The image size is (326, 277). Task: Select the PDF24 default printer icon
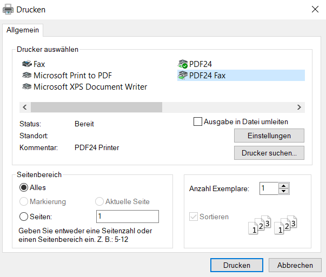[x=183, y=64]
